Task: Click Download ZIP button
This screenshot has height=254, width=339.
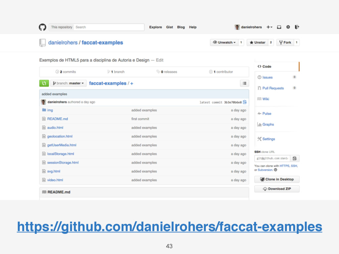Action: [277, 189]
